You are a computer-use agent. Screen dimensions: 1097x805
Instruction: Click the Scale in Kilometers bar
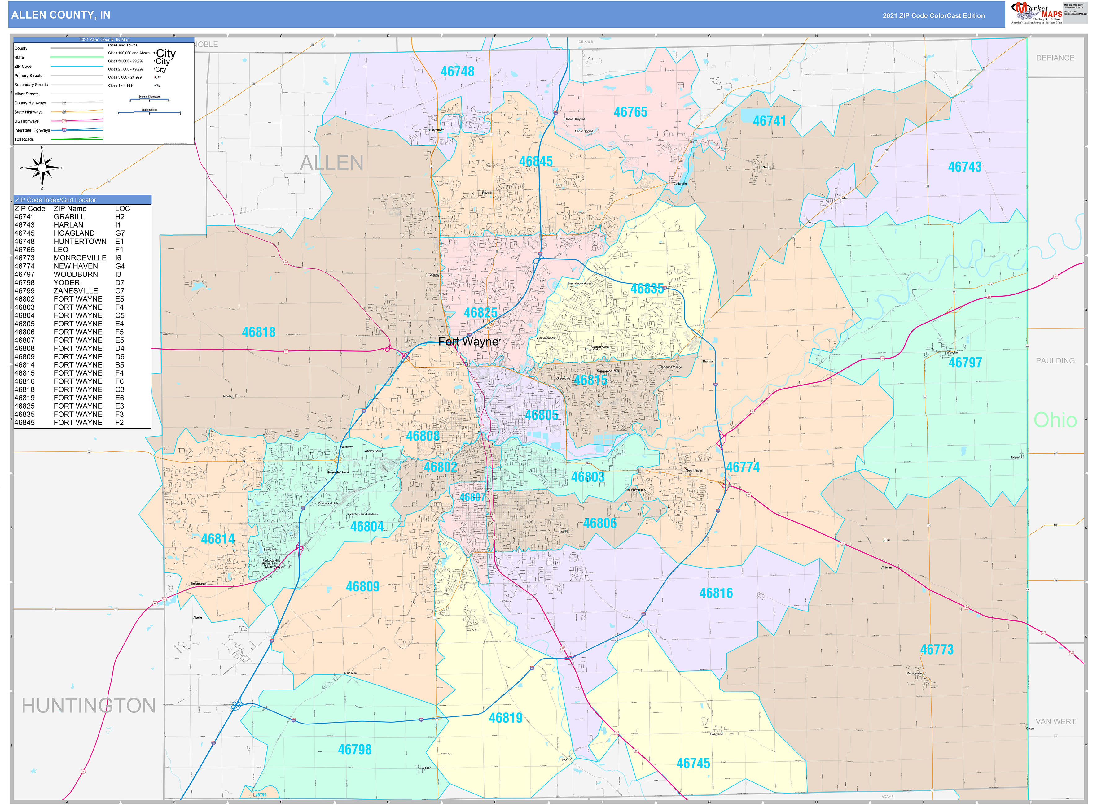[149, 99]
